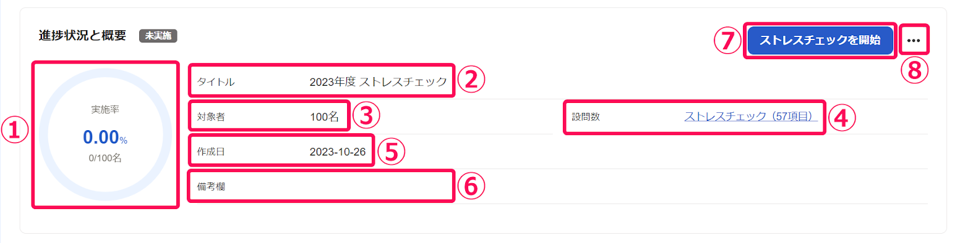Click the title text 2023年度 ストレスチェック

(x=378, y=81)
